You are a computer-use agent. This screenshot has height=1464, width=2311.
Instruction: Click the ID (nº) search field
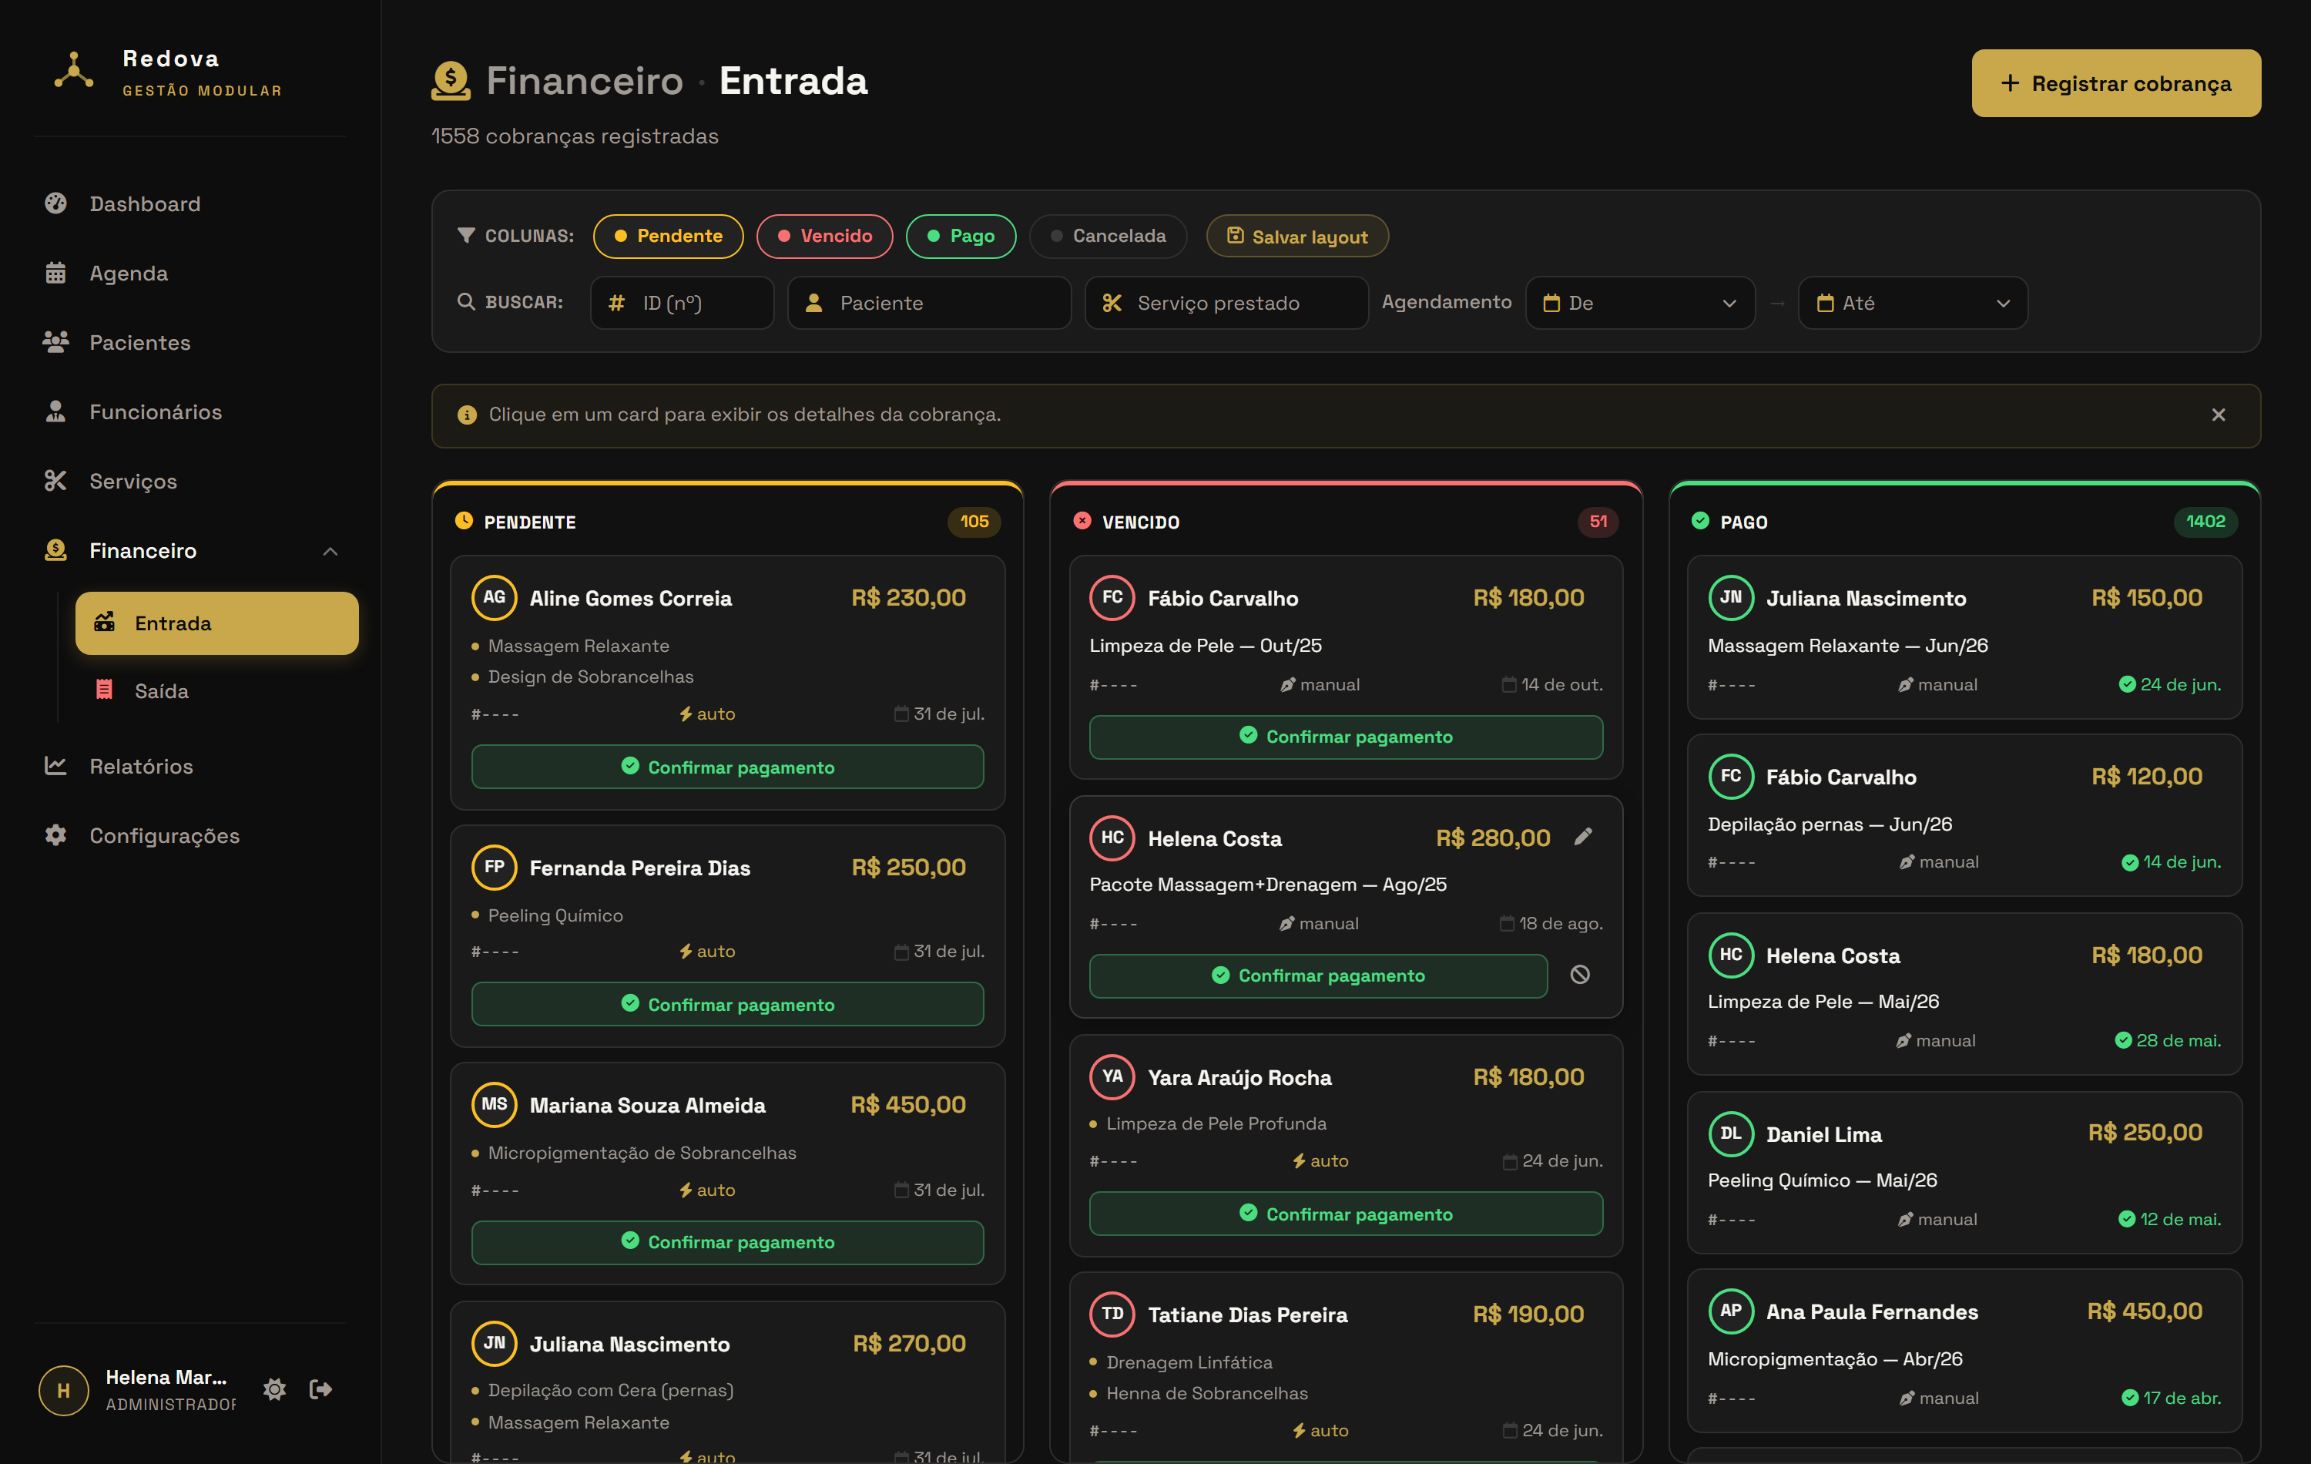point(682,304)
